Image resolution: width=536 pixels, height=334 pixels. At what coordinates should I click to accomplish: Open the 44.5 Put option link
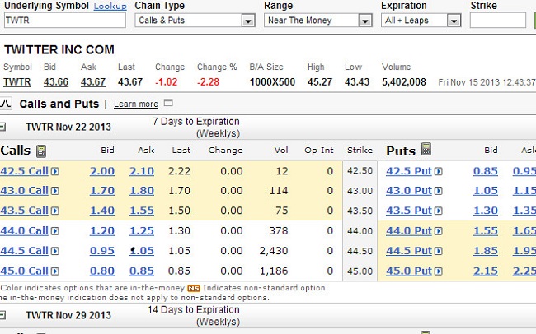[409, 251]
